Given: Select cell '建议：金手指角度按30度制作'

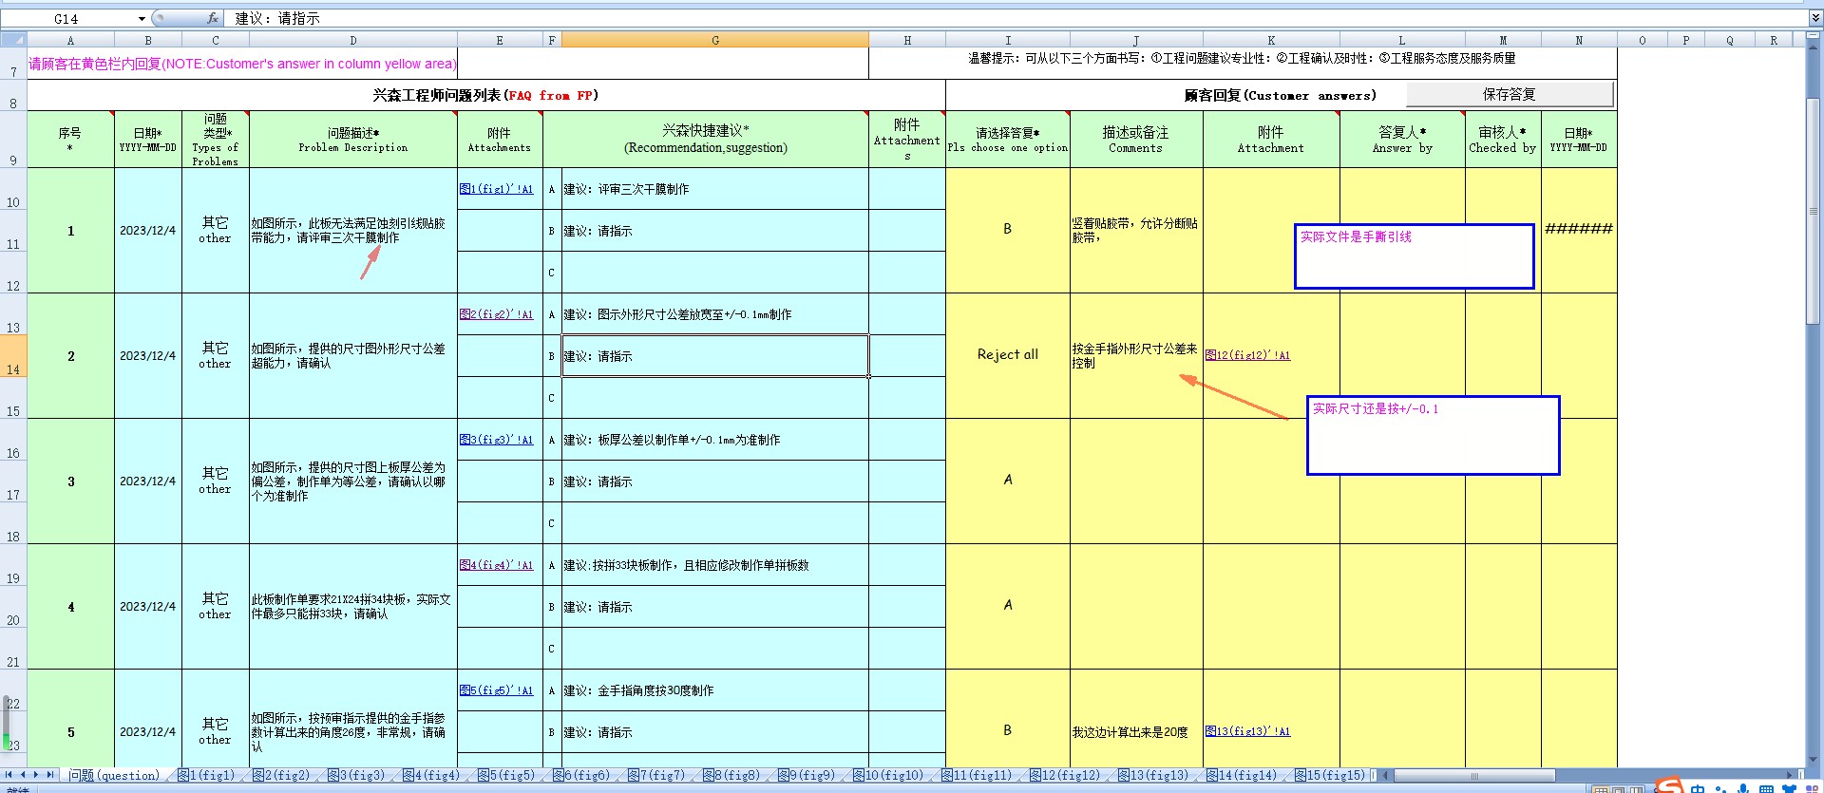Looking at the screenshot, I should click(714, 690).
